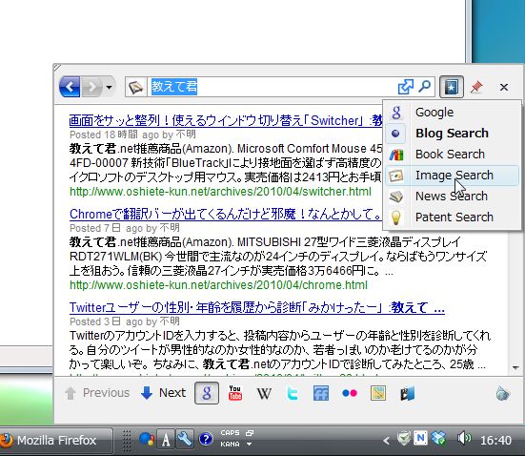The height and width of the screenshot is (456, 525).
Task: Go back with the blue back arrow
Action: (70, 87)
